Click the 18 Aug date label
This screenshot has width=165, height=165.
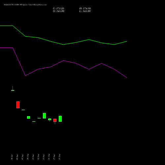59,157
